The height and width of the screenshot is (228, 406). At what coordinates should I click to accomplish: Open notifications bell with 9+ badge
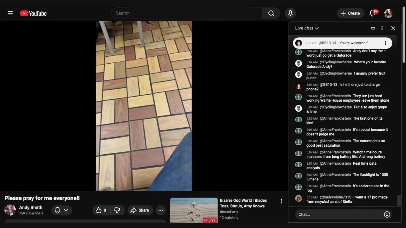tap(373, 13)
